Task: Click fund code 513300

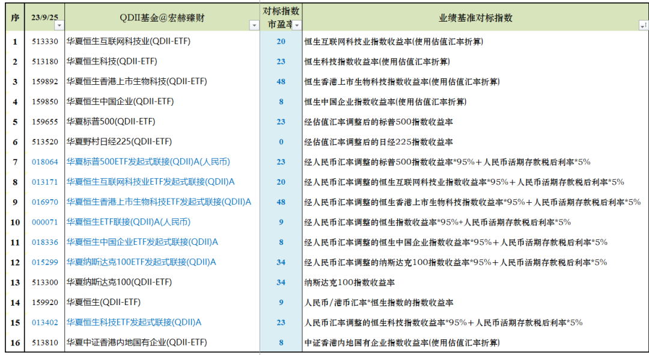Action: (44, 283)
